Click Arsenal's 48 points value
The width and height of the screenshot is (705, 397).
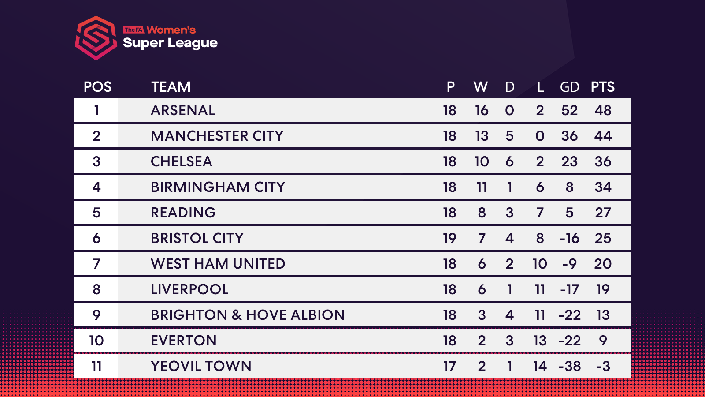[x=603, y=110]
